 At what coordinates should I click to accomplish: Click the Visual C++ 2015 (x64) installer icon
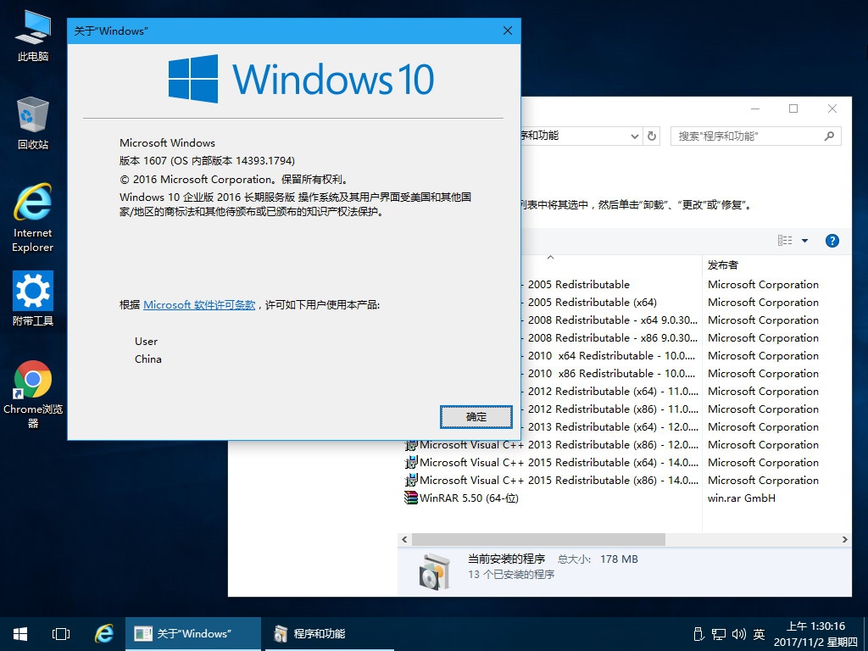(411, 462)
